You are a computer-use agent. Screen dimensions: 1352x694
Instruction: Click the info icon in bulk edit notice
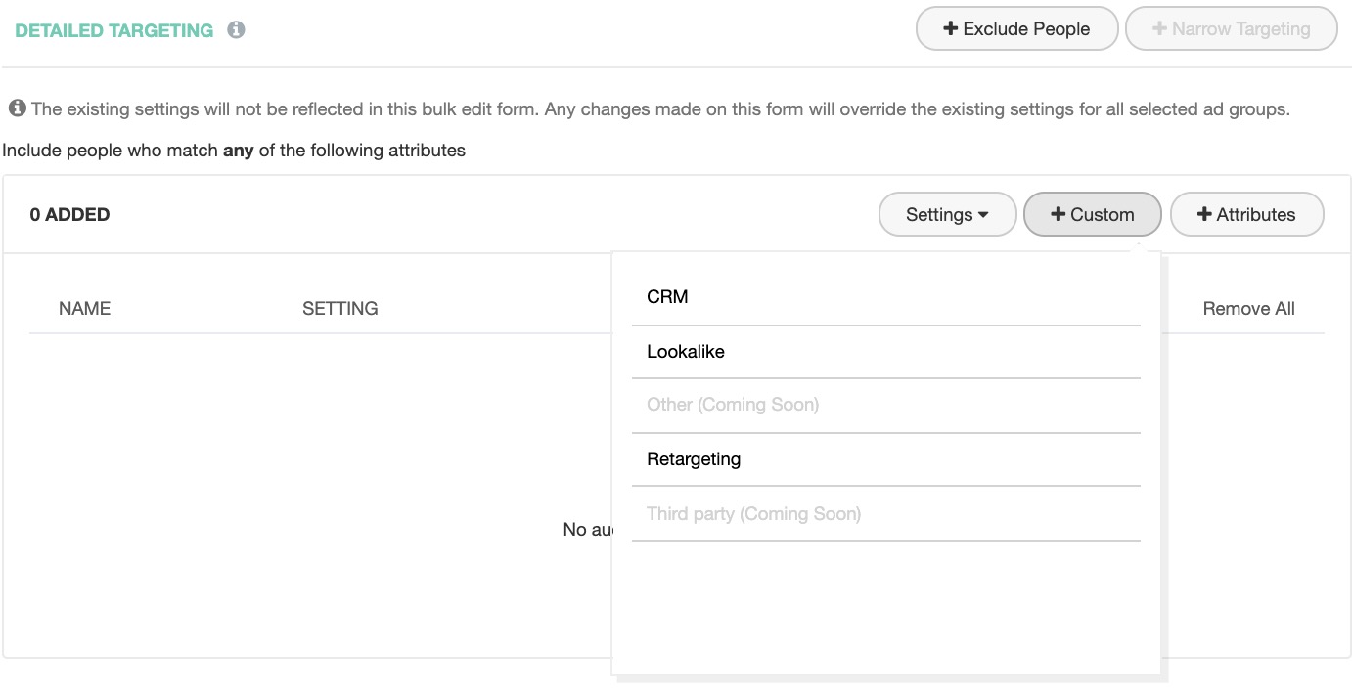click(17, 108)
